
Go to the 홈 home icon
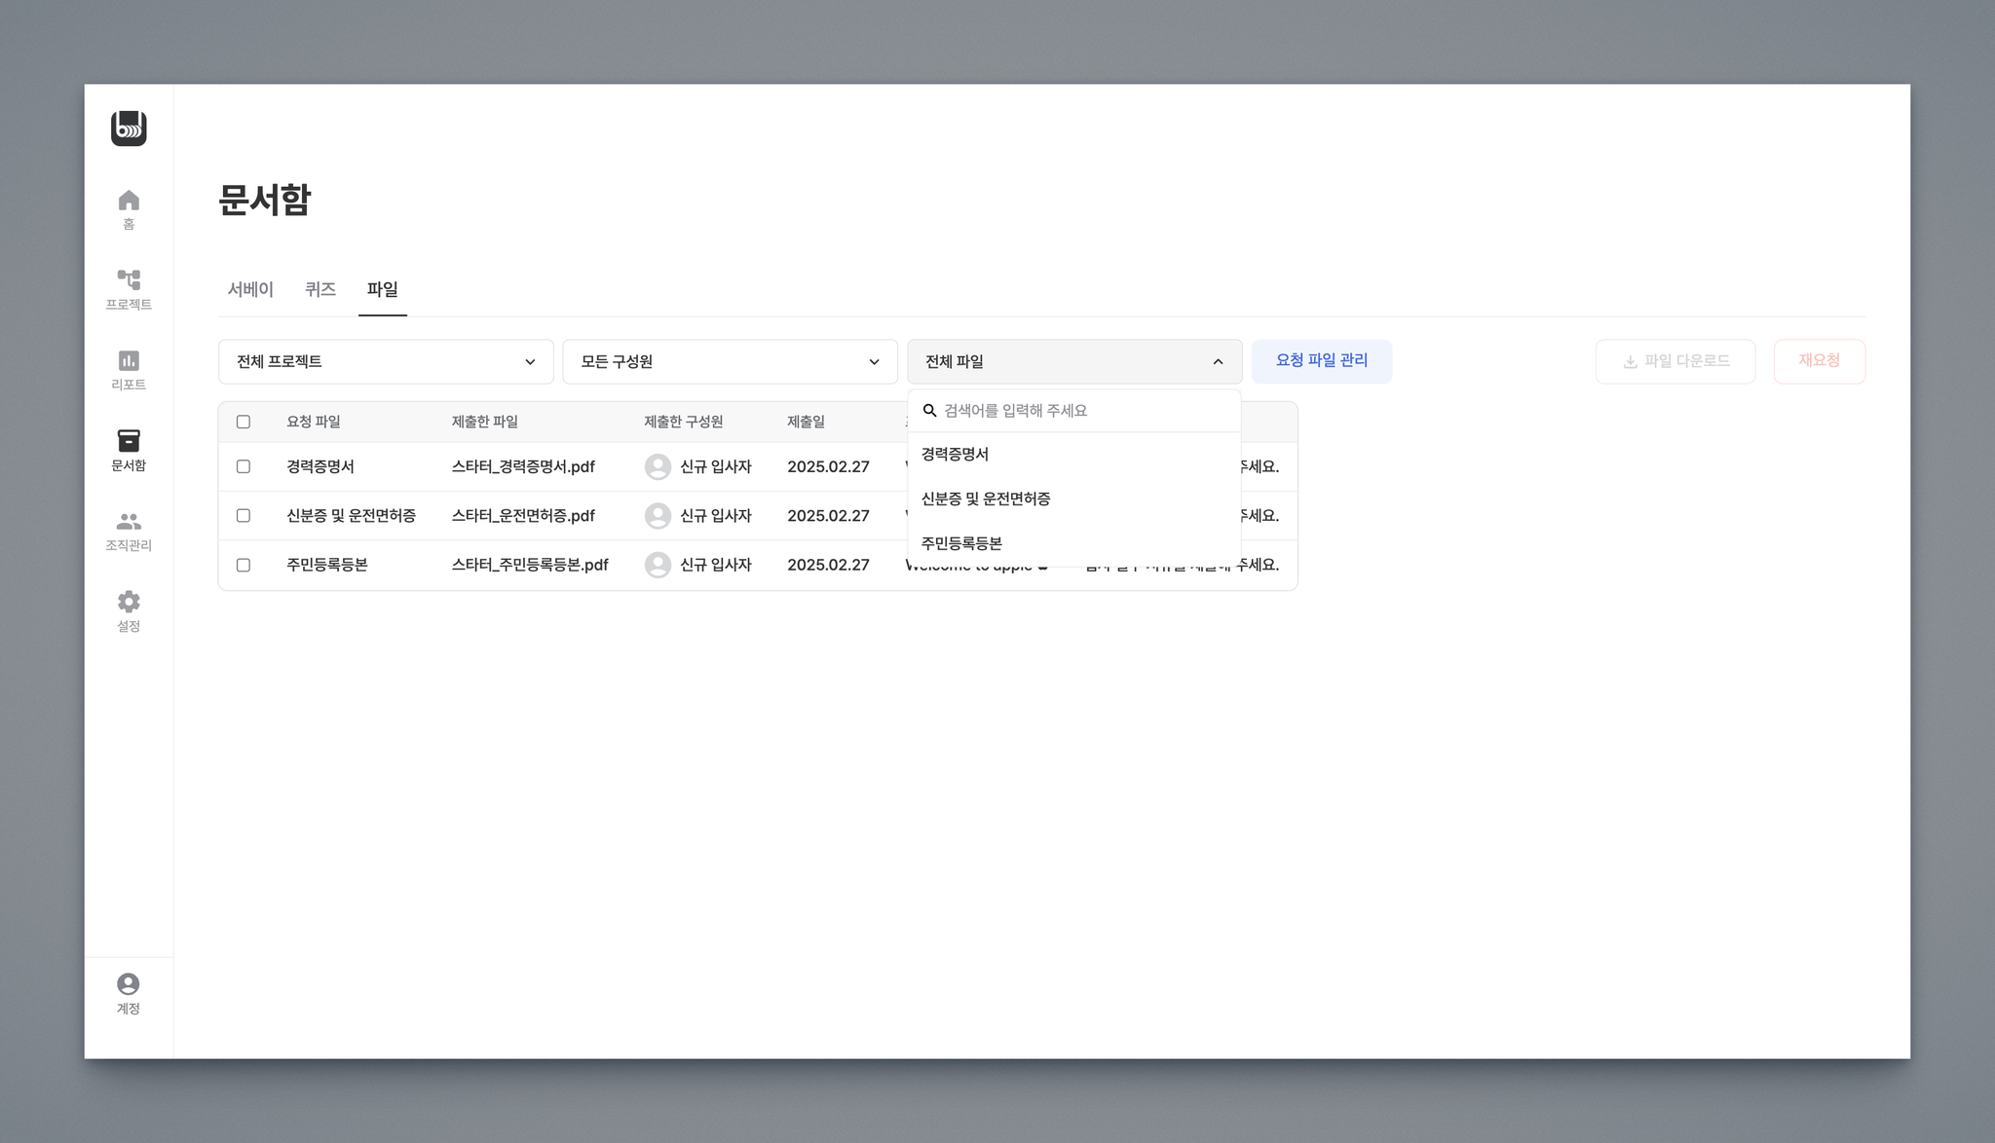pyautogui.click(x=129, y=201)
